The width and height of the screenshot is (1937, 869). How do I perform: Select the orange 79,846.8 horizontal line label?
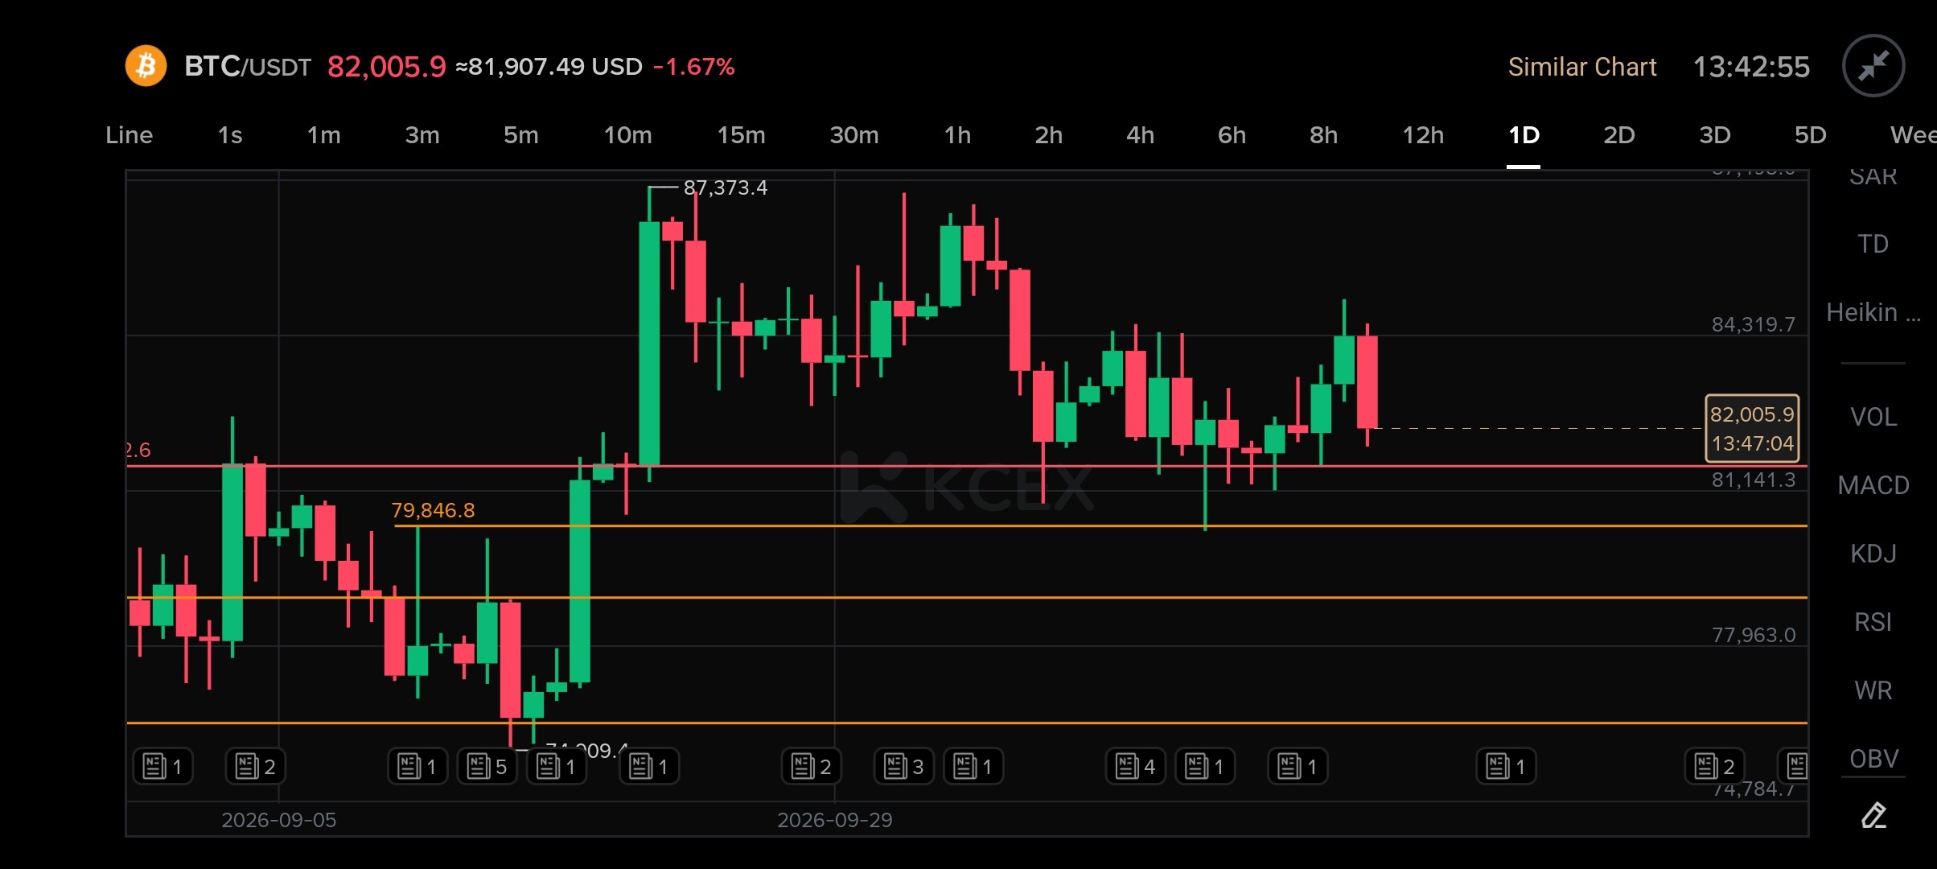coord(433,510)
